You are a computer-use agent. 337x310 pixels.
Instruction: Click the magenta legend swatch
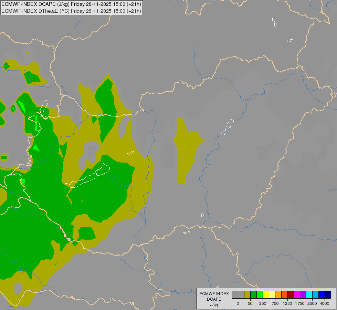tap(297, 295)
